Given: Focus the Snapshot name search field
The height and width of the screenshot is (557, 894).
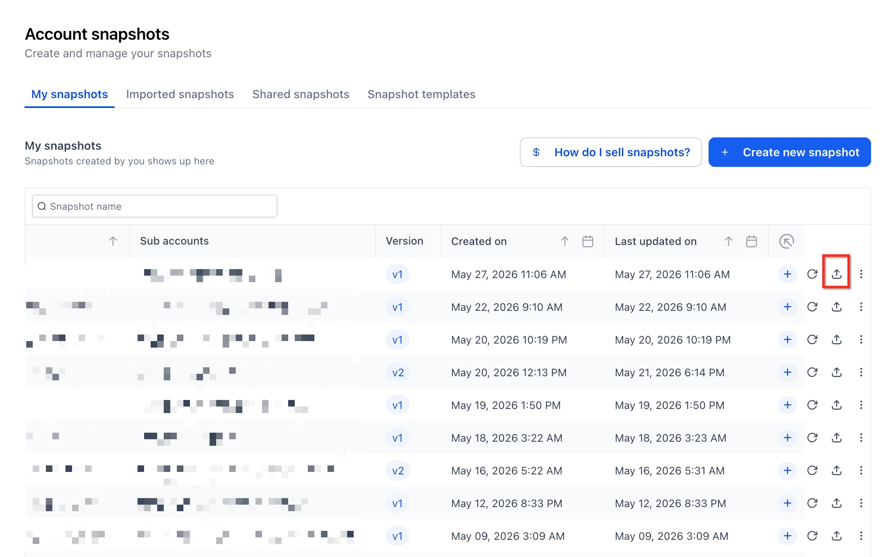Looking at the screenshot, I should (x=155, y=206).
